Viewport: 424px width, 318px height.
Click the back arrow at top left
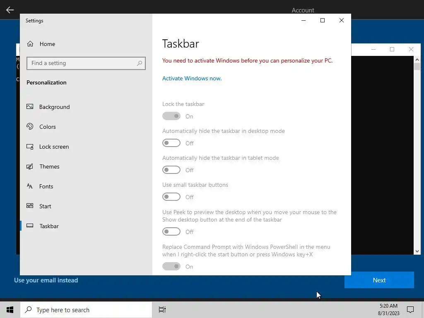[x=10, y=10]
